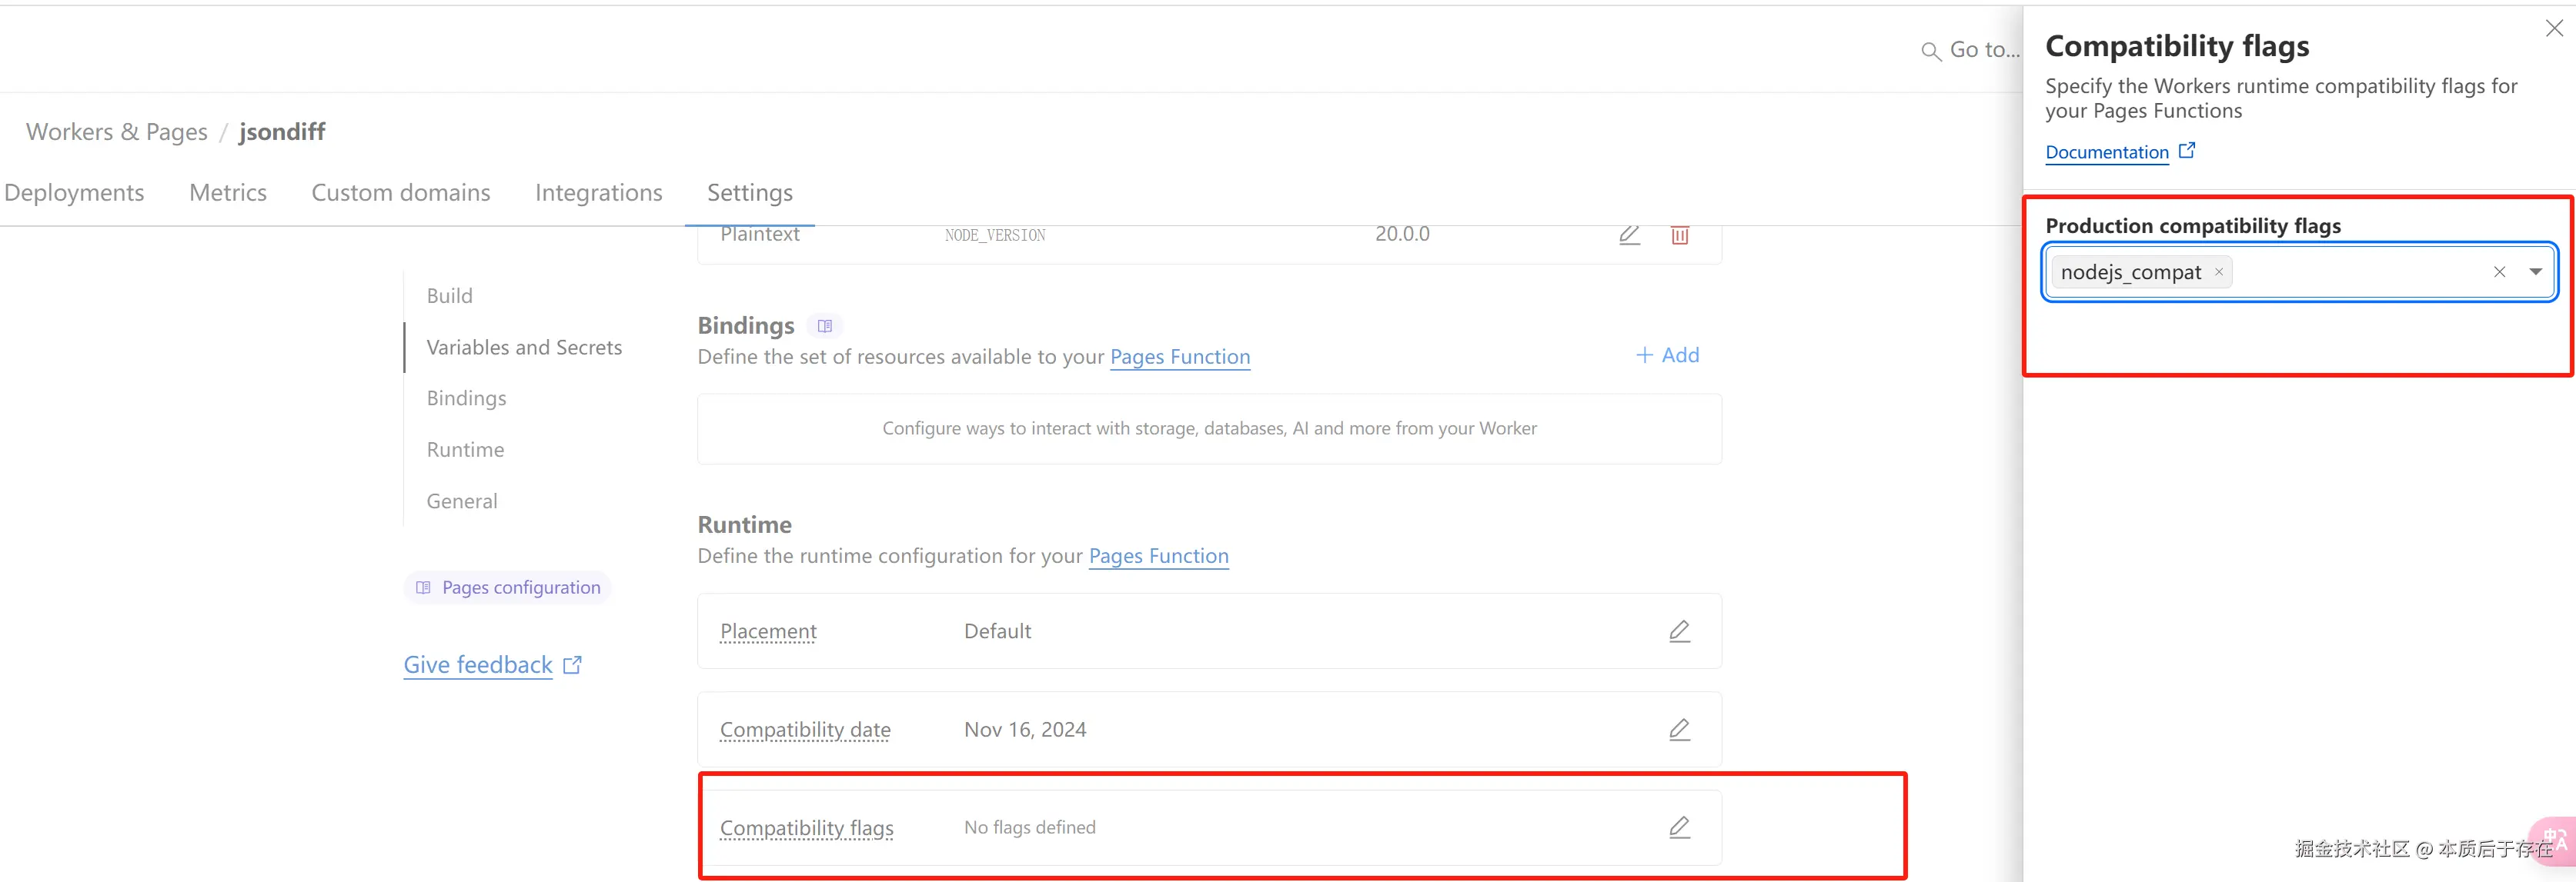
Task: Switch to the Deployments tab
Action: point(74,193)
